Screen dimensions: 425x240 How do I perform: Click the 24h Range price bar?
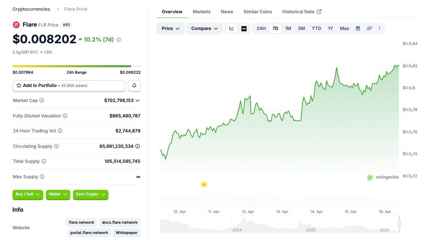77,66
